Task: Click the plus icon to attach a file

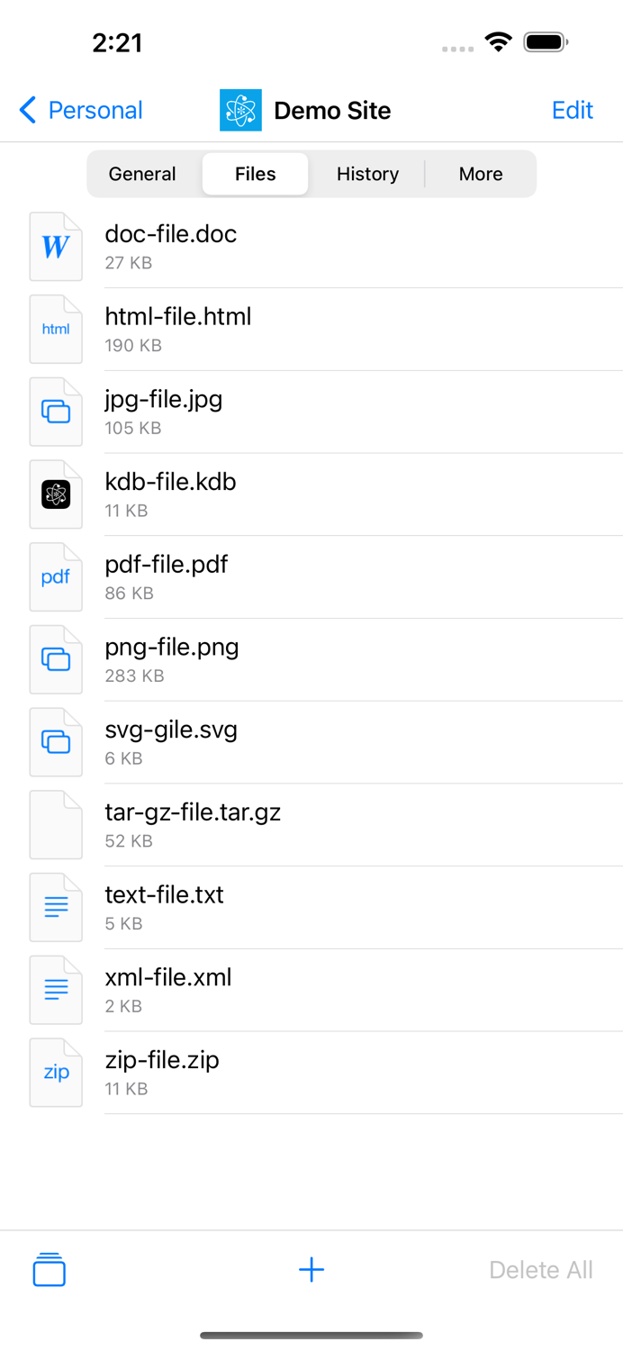Action: point(311,1270)
